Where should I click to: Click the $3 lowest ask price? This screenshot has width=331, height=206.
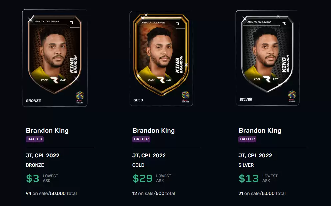click(33, 178)
